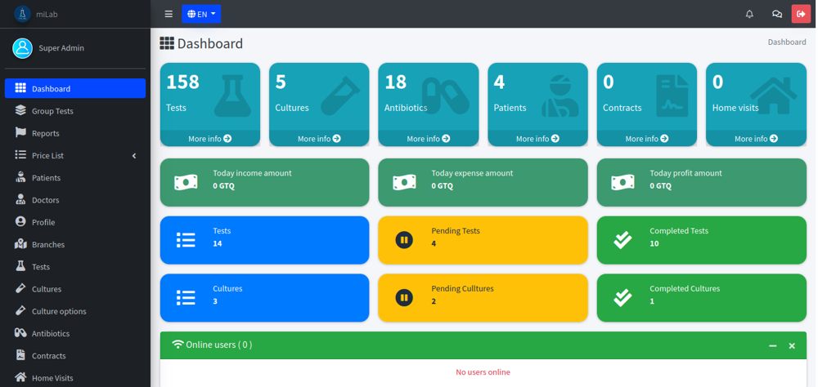Click the notifications bell icon
This screenshot has height=387, width=818.
coord(749,14)
